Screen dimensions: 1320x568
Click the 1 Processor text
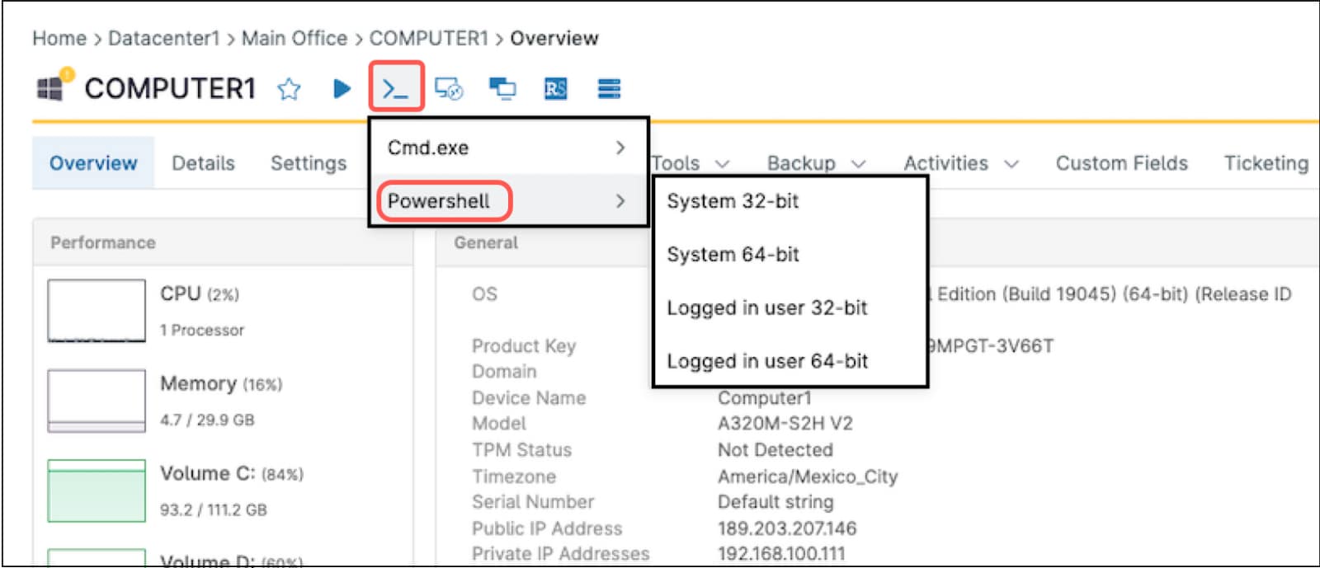202,330
